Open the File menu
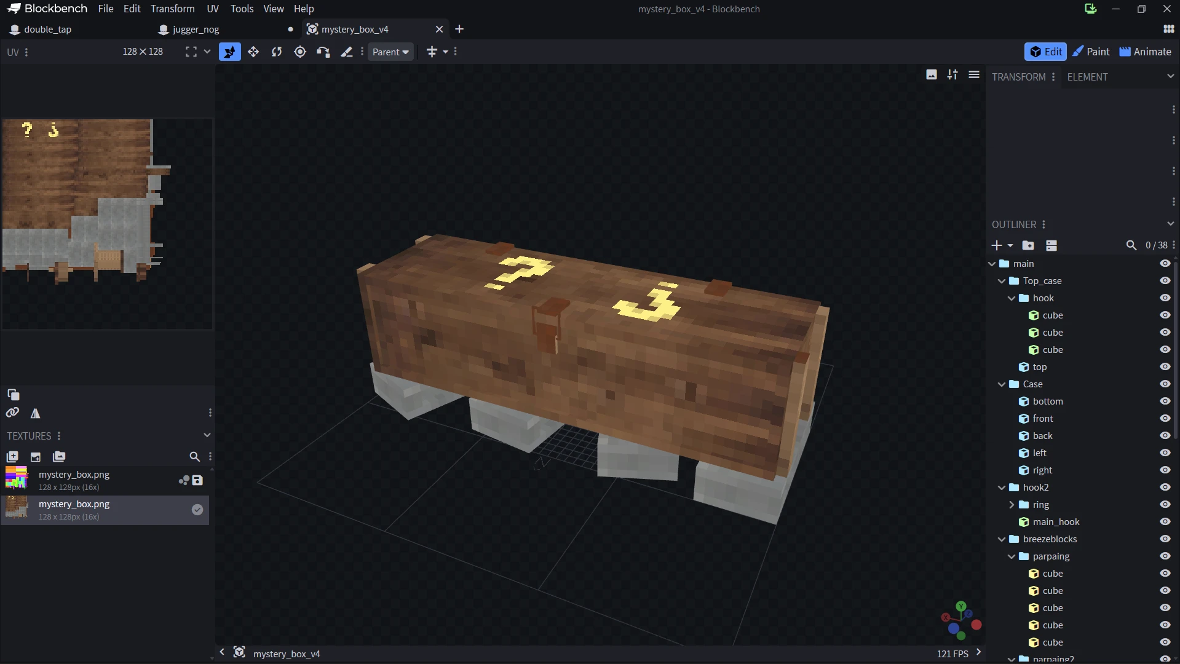This screenshot has width=1180, height=664. click(x=106, y=9)
